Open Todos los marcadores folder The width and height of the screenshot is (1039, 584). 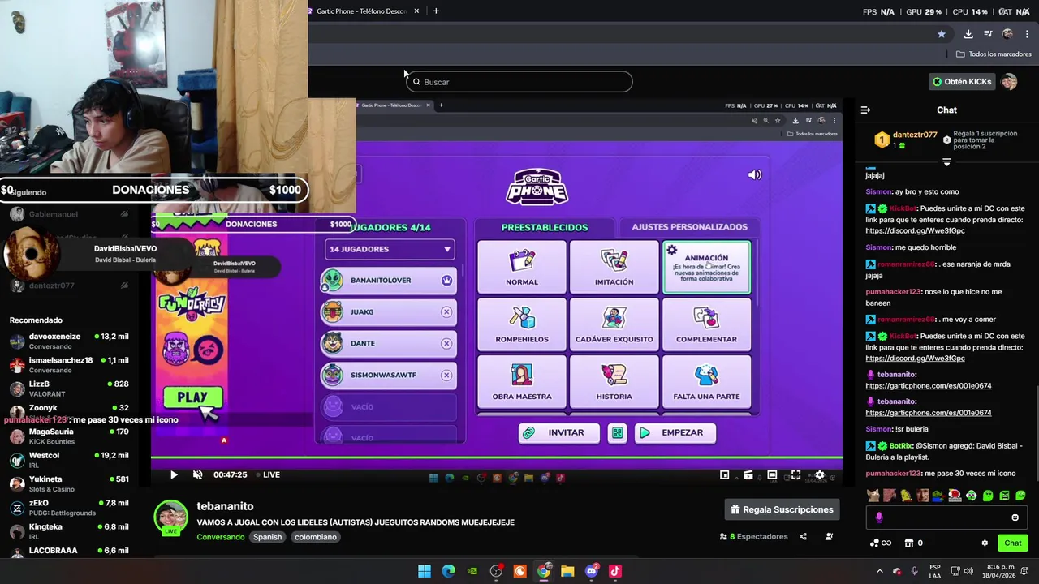coord(994,54)
